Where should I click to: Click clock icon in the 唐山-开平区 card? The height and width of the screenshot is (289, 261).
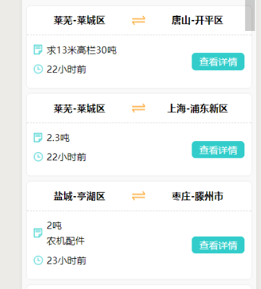(38, 69)
